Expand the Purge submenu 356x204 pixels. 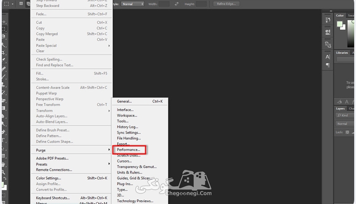click(72, 150)
